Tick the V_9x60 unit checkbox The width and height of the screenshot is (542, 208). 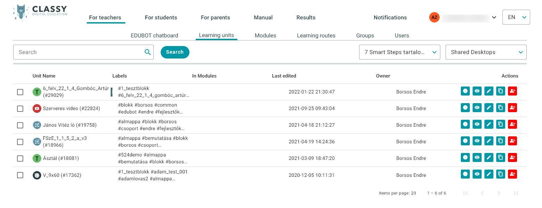click(20, 175)
